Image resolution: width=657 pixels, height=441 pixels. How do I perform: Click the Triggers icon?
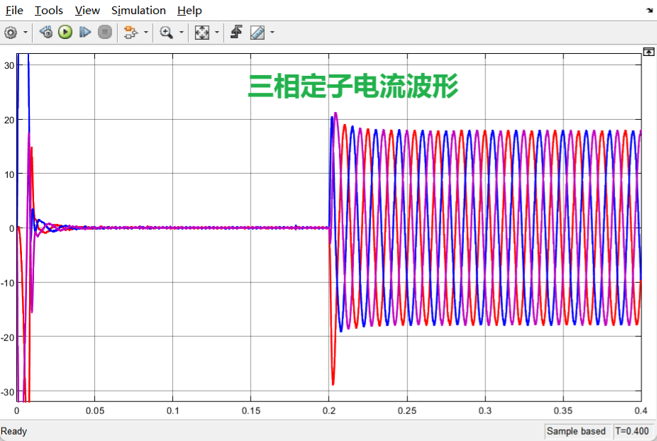[x=236, y=32]
